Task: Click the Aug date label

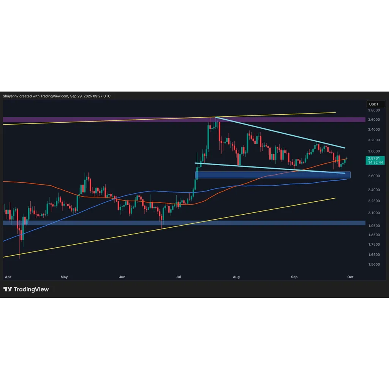Action: [236, 277]
